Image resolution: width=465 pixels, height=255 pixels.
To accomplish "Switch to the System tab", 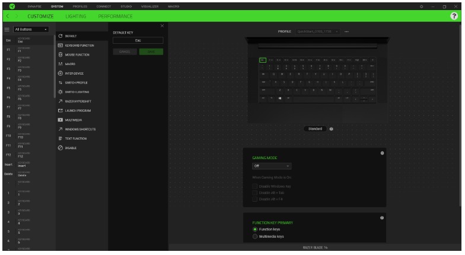I will coord(57,6).
